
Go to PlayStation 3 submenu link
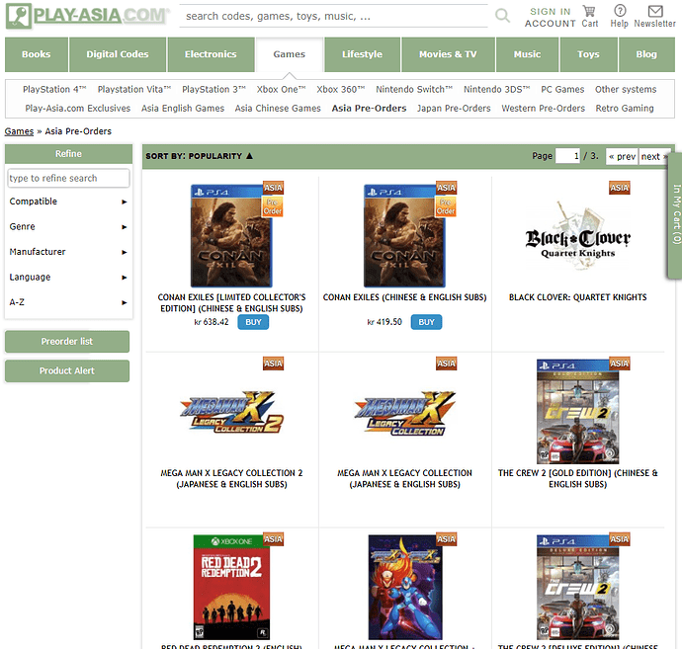[213, 90]
